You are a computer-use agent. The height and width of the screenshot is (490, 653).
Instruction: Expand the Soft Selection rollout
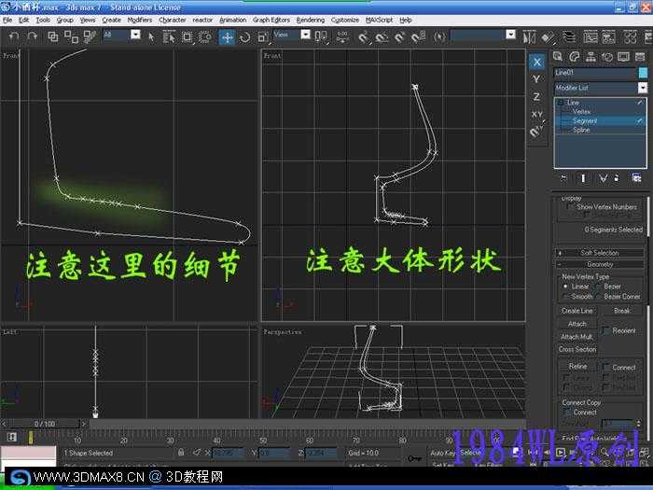pos(600,253)
